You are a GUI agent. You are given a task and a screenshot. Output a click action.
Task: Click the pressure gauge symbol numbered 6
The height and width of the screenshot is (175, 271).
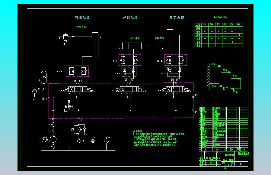35,91
